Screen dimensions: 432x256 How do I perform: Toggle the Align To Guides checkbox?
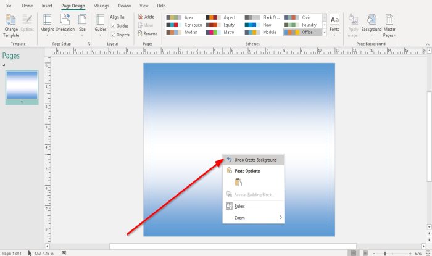(113, 26)
